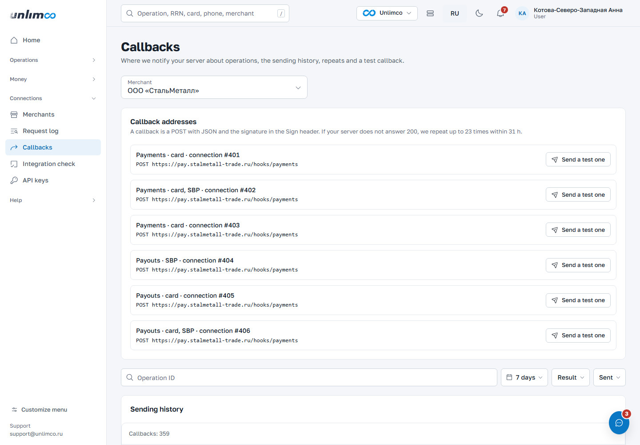Open the Unlimco account switcher dropdown
Viewport: 640px width, 445px height.
tap(387, 13)
